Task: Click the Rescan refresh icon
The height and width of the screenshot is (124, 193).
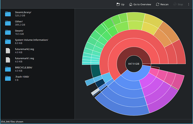Action: (157, 4)
